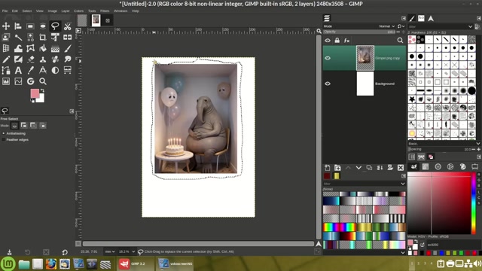Open the File menu
The width and height of the screenshot is (482, 271).
coord(5,11)
